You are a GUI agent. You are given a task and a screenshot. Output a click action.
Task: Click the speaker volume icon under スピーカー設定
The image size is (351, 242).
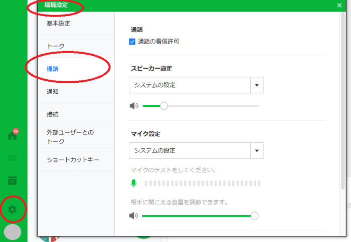pos(134,106)
